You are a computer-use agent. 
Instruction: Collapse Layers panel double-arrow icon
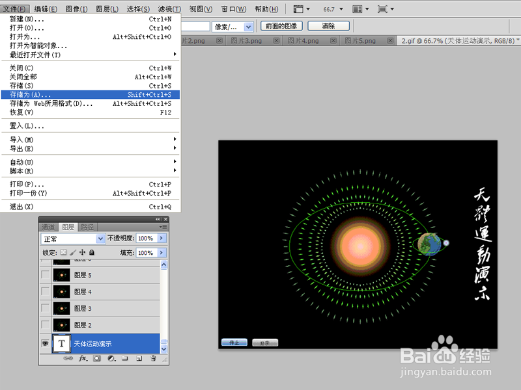point(158,219)
